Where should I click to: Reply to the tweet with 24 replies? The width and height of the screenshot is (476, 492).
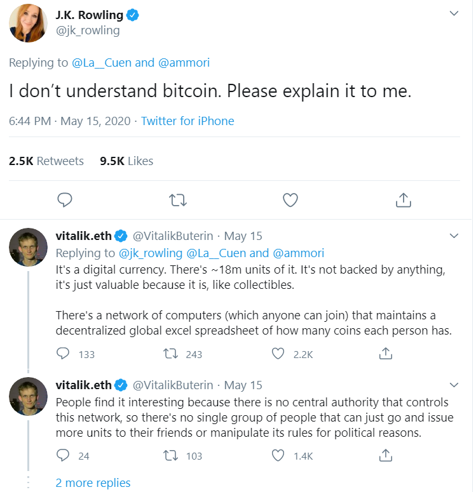[x=64, y=455]
